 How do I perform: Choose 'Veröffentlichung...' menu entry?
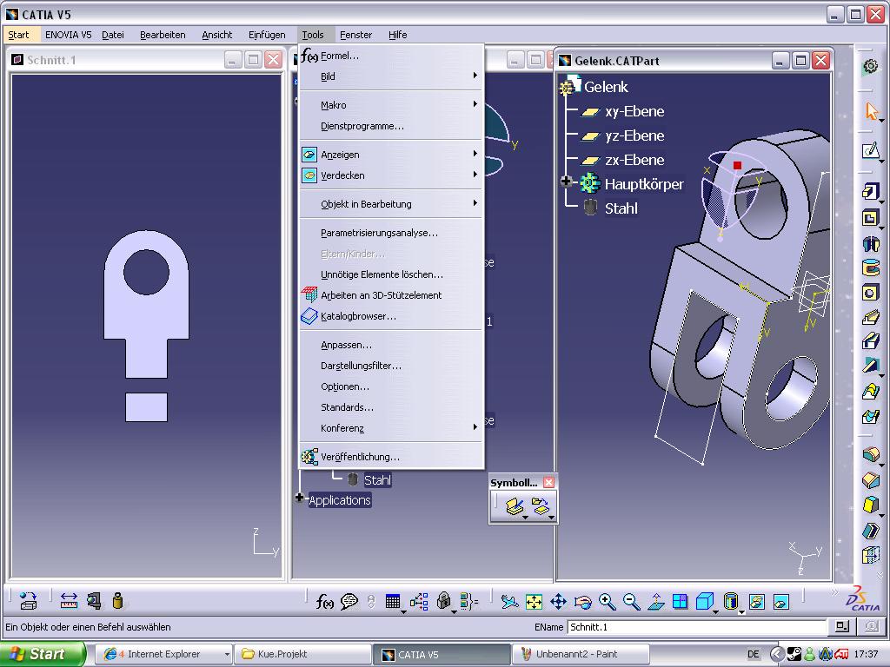click(x=392, y=457)
